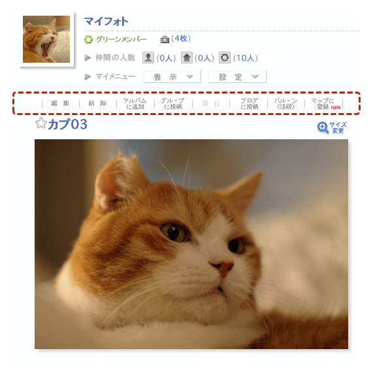373x372 pixels.
Task: Open the (10人) count link
Action: tap(246, 58)
